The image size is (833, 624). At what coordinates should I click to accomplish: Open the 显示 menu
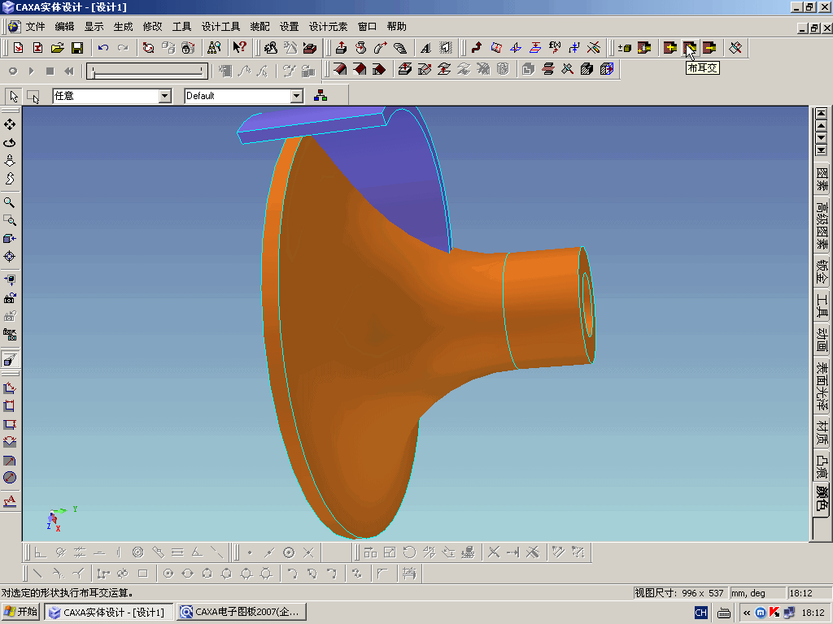(x=94, y=27)
